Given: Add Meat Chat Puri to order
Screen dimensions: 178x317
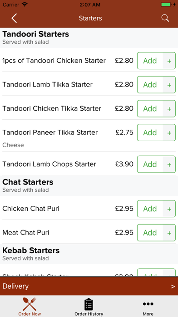Looking at the screenshot, I should pos(150,233).
